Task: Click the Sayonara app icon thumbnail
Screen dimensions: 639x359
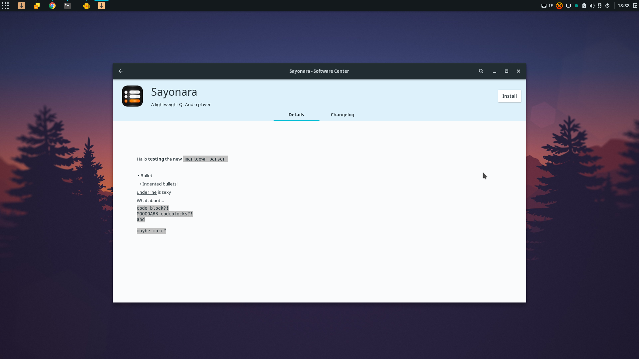Action: tap(132, 96)
